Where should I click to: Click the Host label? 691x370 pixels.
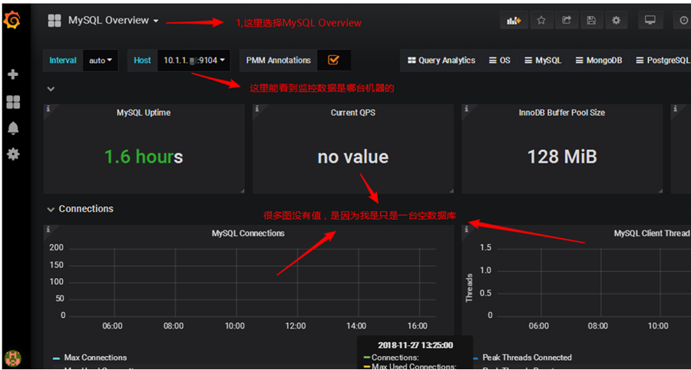tap(142, 61)
